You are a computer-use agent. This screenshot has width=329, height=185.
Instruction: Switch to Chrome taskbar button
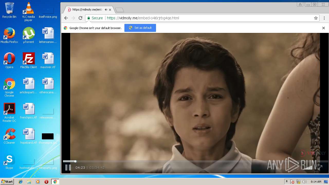(55, 182)
